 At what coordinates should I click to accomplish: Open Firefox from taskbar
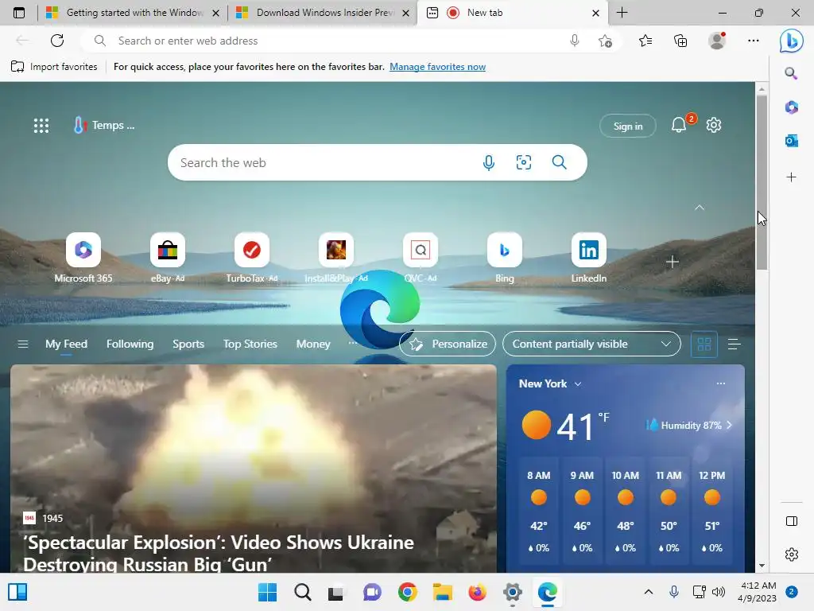477,592
